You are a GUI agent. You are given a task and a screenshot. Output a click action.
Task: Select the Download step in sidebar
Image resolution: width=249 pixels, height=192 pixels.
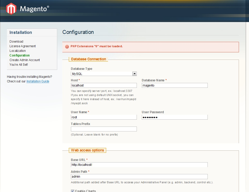tap(16, 41)
